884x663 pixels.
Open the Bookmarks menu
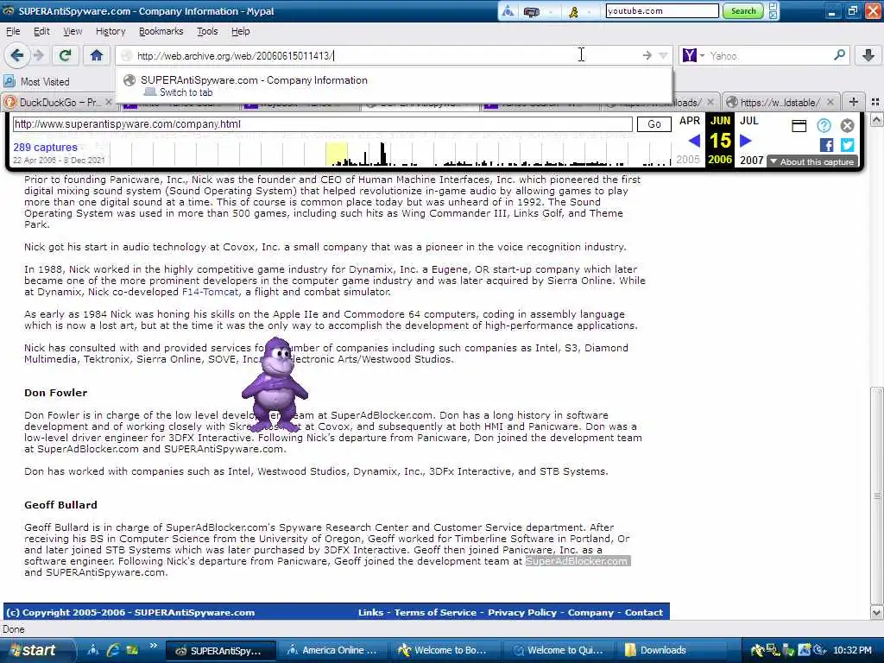[x=161, y=31]
